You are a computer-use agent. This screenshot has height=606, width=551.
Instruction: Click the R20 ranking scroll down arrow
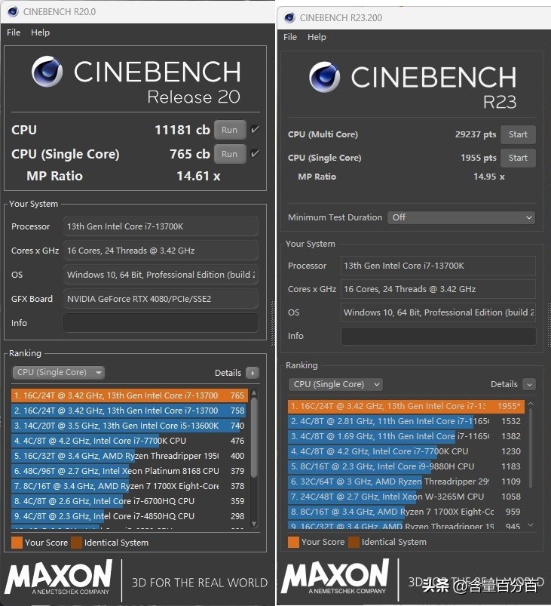[254, 524]
